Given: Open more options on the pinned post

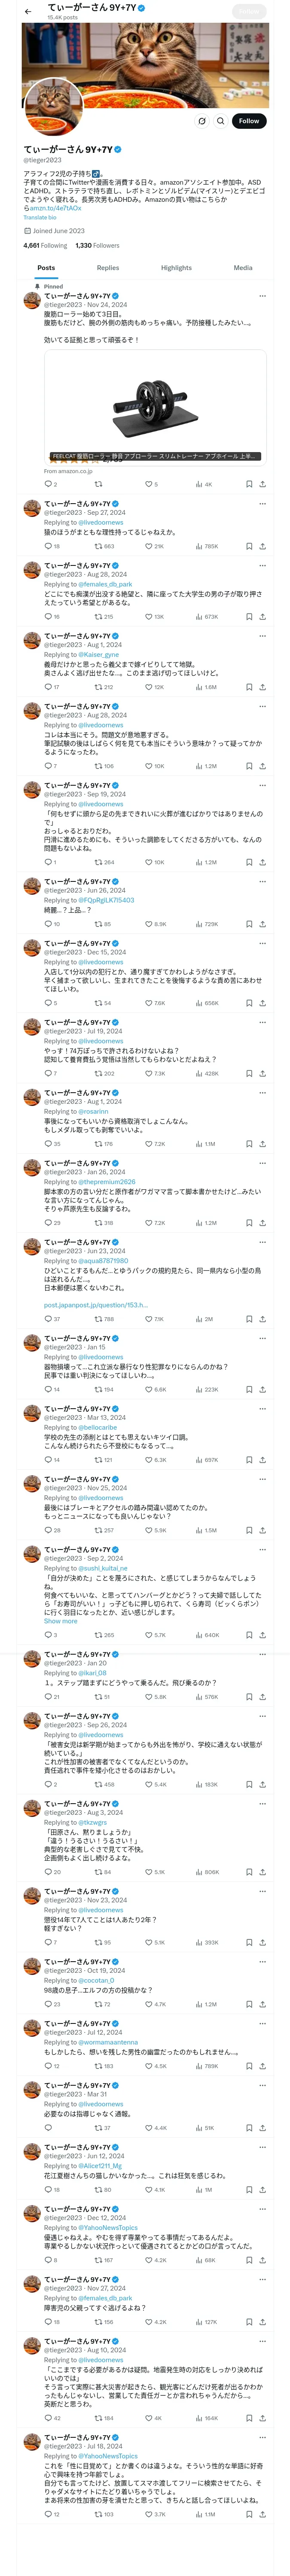Looking at the screenshot, I should (262, 296).
